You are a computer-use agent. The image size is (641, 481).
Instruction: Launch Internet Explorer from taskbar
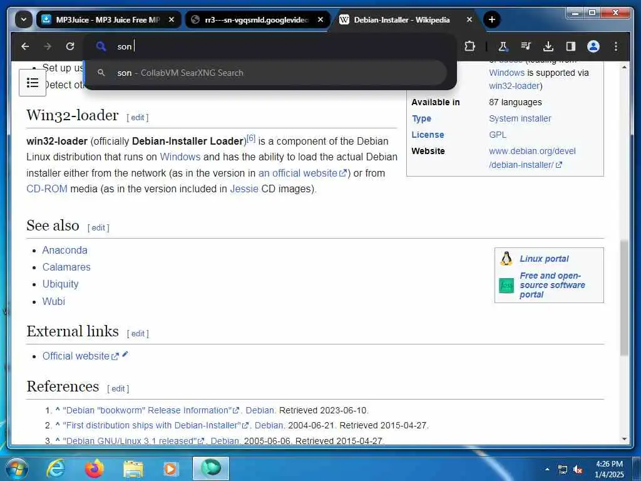[56, 468]
